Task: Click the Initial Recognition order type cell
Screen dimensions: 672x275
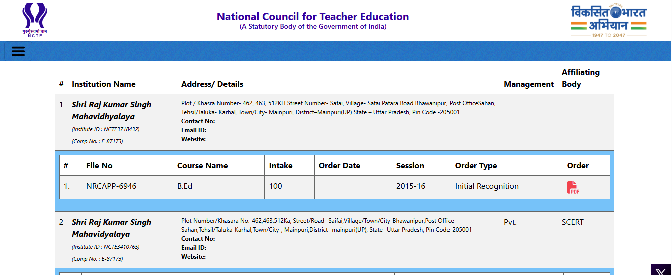Action: pos(487,186)
